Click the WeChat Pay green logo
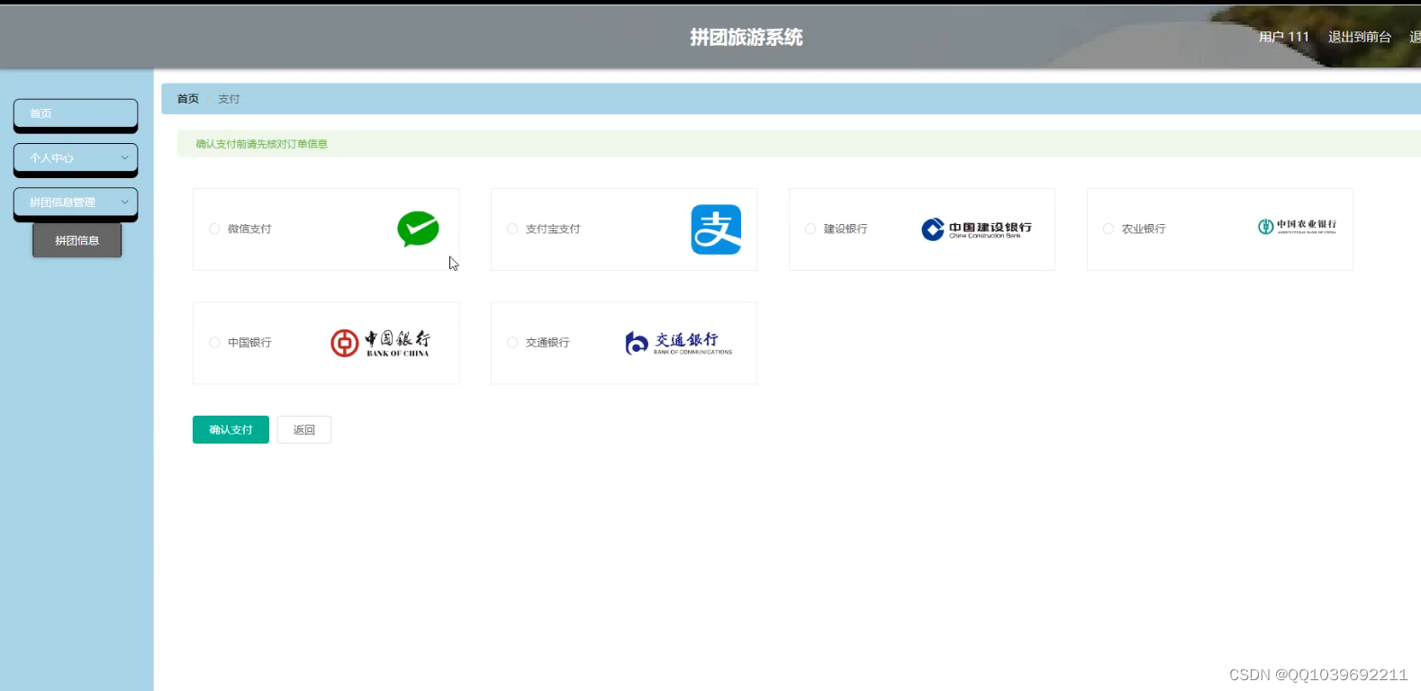The image size is (1421, 691). click(418, 229)
